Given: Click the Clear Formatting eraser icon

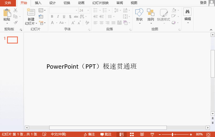Looking at the screenshot, I should [x=87, y=23].
